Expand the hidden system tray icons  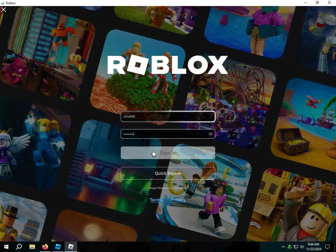pyautogui.click(x=283, y=247)
